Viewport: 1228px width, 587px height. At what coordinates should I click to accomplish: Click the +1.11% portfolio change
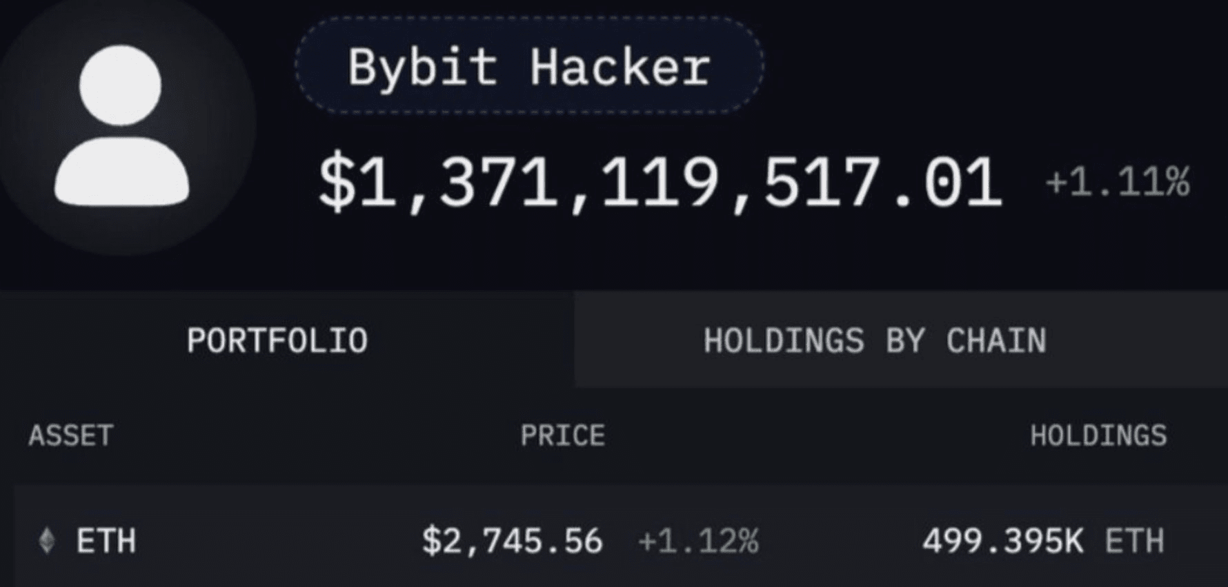[1117, 183]
